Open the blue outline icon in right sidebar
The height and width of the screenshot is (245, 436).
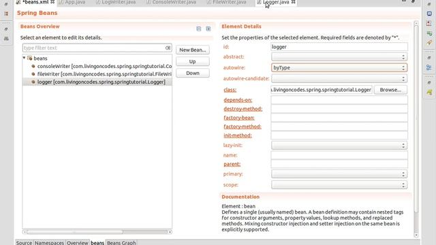[429, 67]
